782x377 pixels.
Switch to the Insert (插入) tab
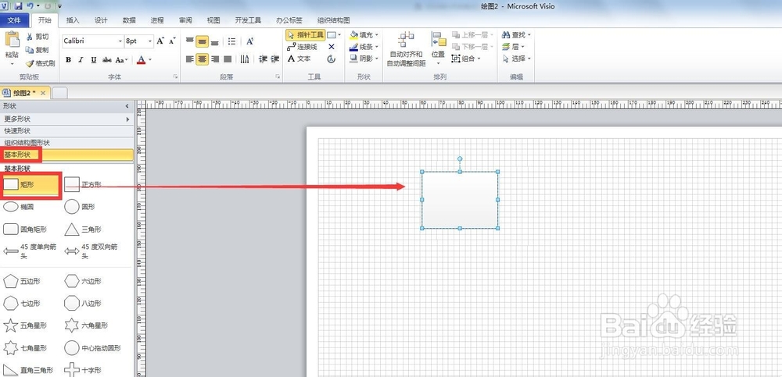click(x=73, y=20)
